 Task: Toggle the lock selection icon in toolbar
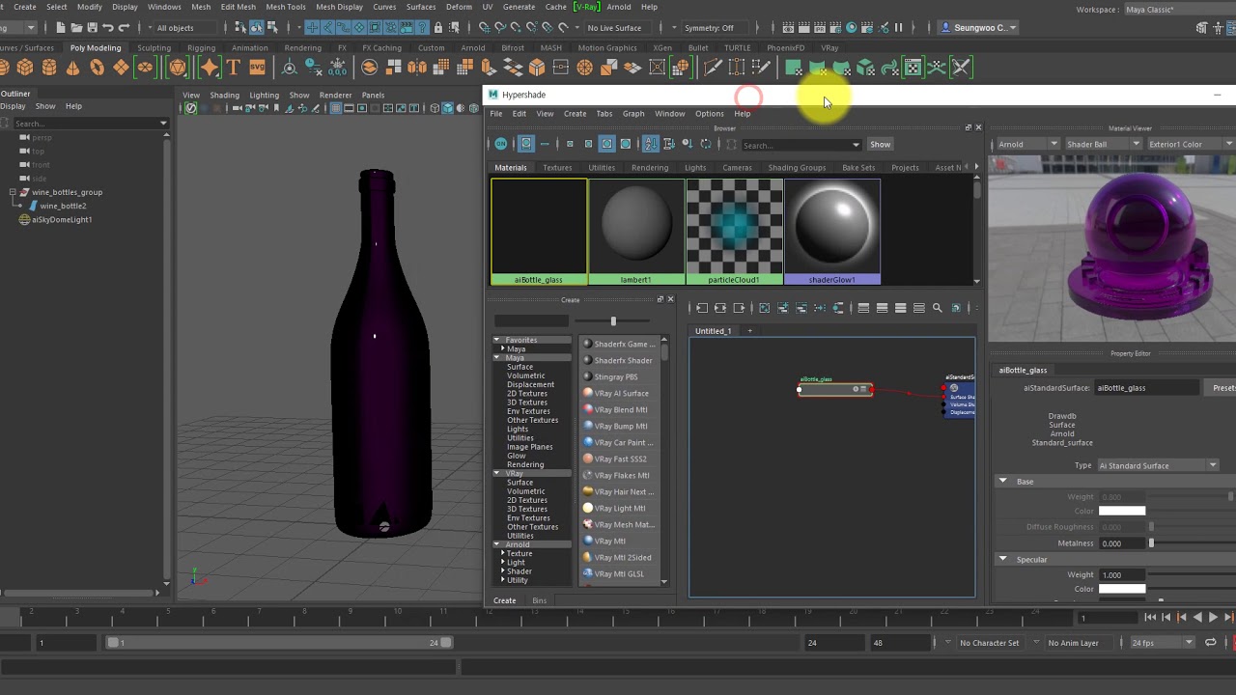tap(438, 28)
